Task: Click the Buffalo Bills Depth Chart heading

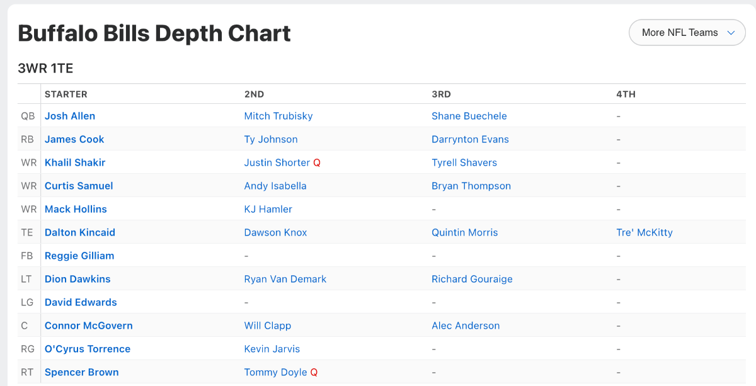Action: tap(154, 33)
